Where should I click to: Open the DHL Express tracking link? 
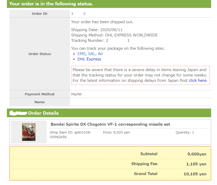coord(89,59)
